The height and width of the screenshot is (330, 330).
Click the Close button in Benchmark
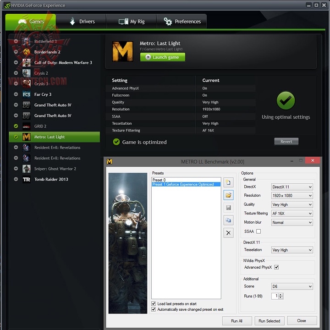[302, 320]
